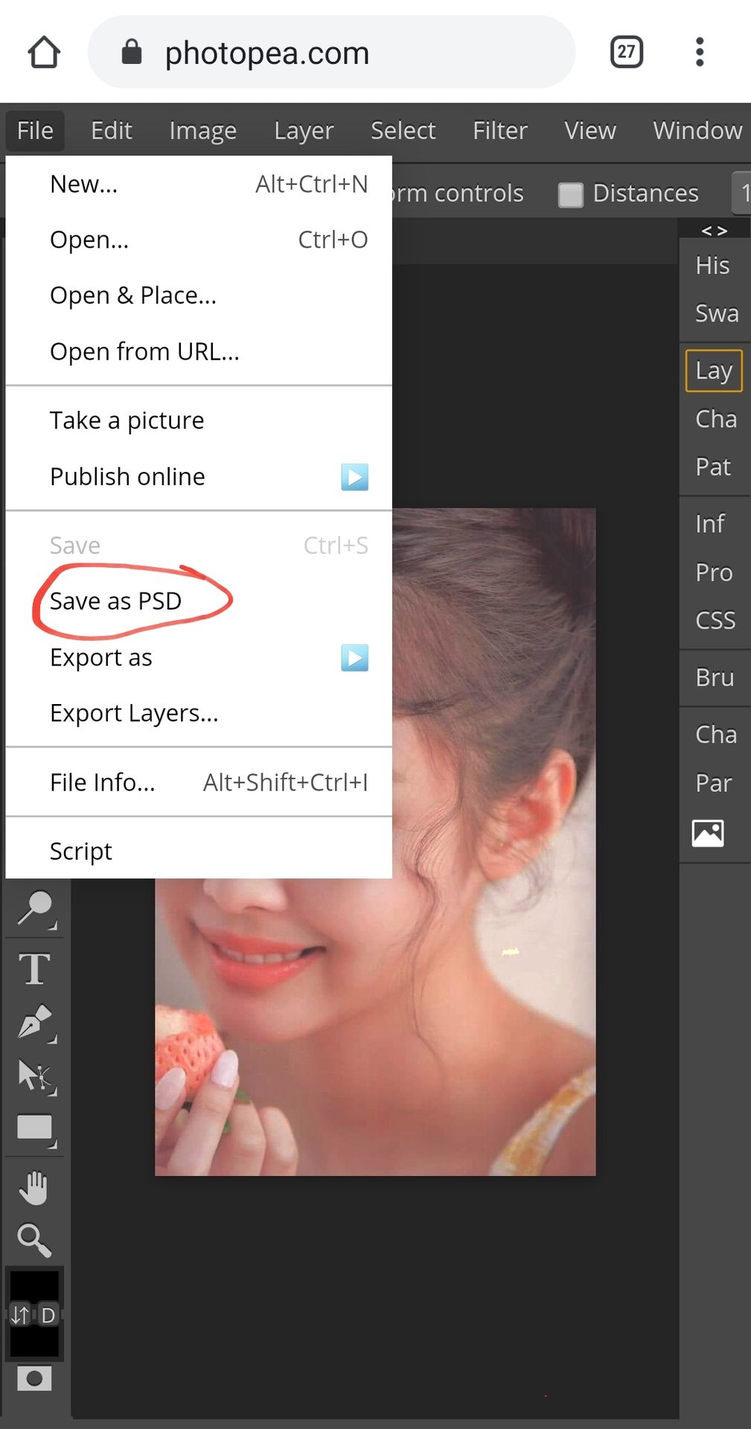Choose Save as PSD menu entry
The image size is (751, 1429).
pyautogui.click(x=199, y=601)
